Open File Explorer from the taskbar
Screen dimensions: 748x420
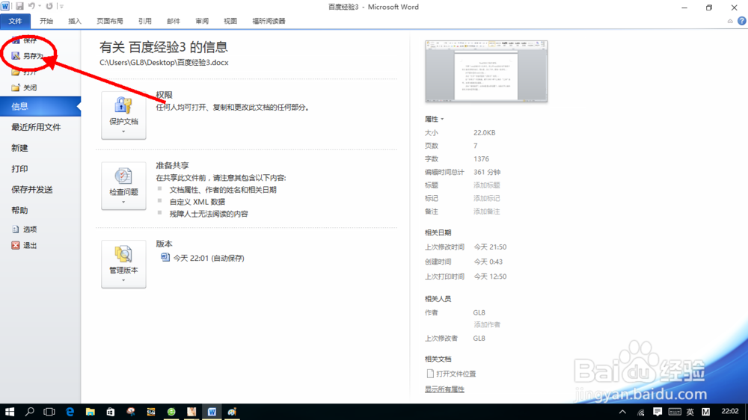pyautogui.click(x=91, y=412)
